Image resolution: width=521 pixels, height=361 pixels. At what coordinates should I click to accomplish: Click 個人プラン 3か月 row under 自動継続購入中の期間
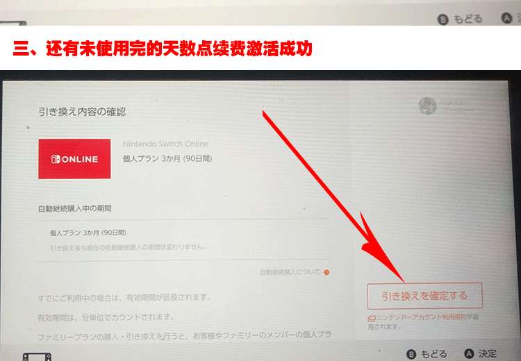(88, 233)
